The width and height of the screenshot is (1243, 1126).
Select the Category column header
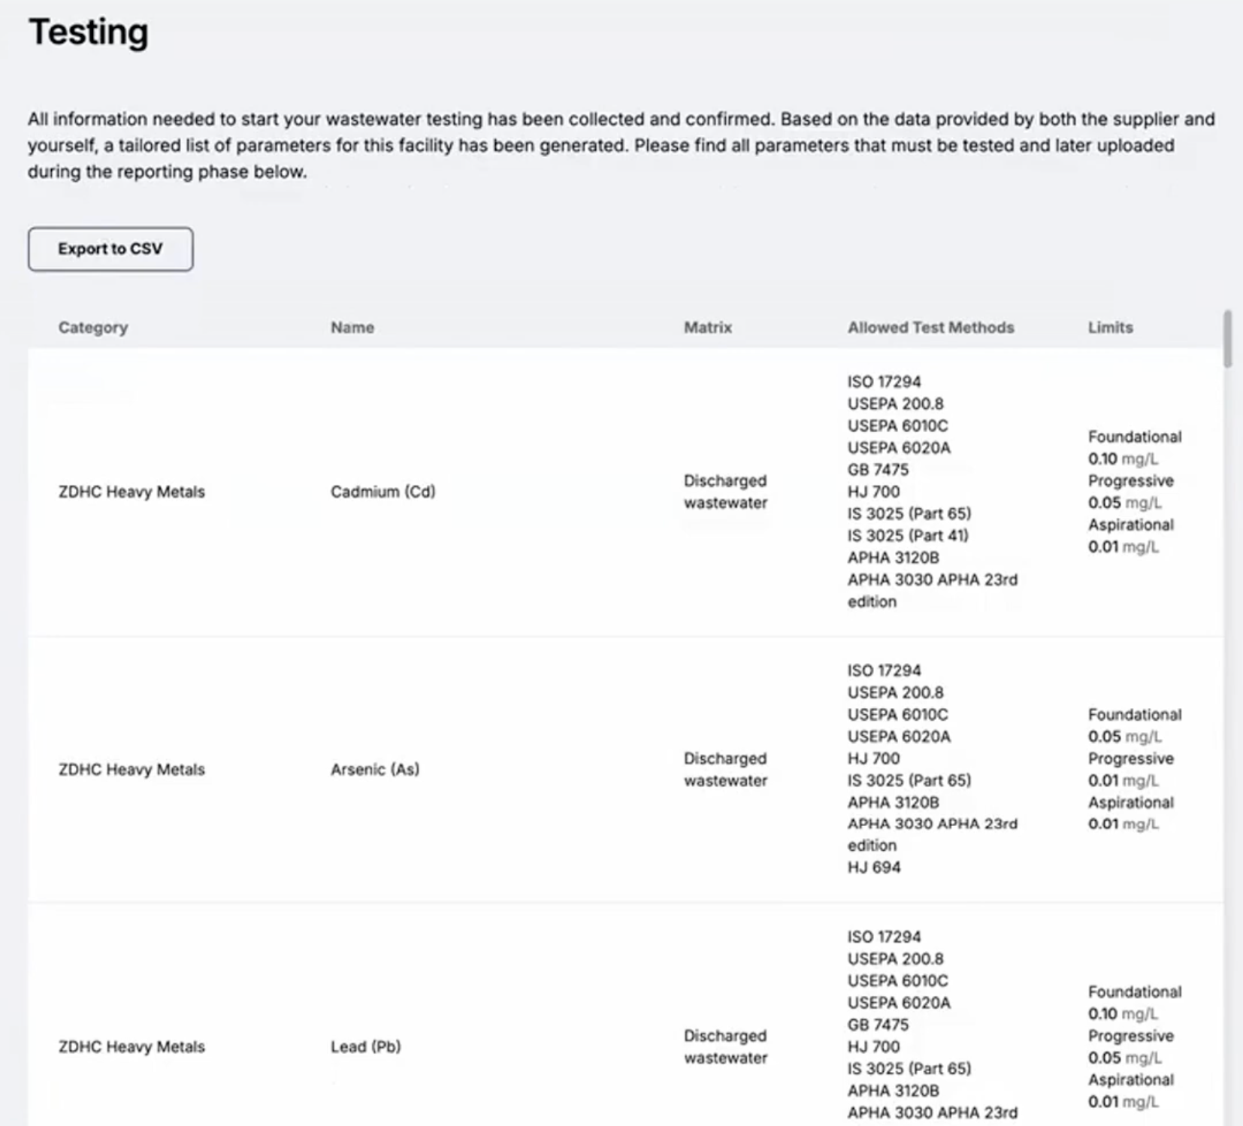[x=93, y=328]
